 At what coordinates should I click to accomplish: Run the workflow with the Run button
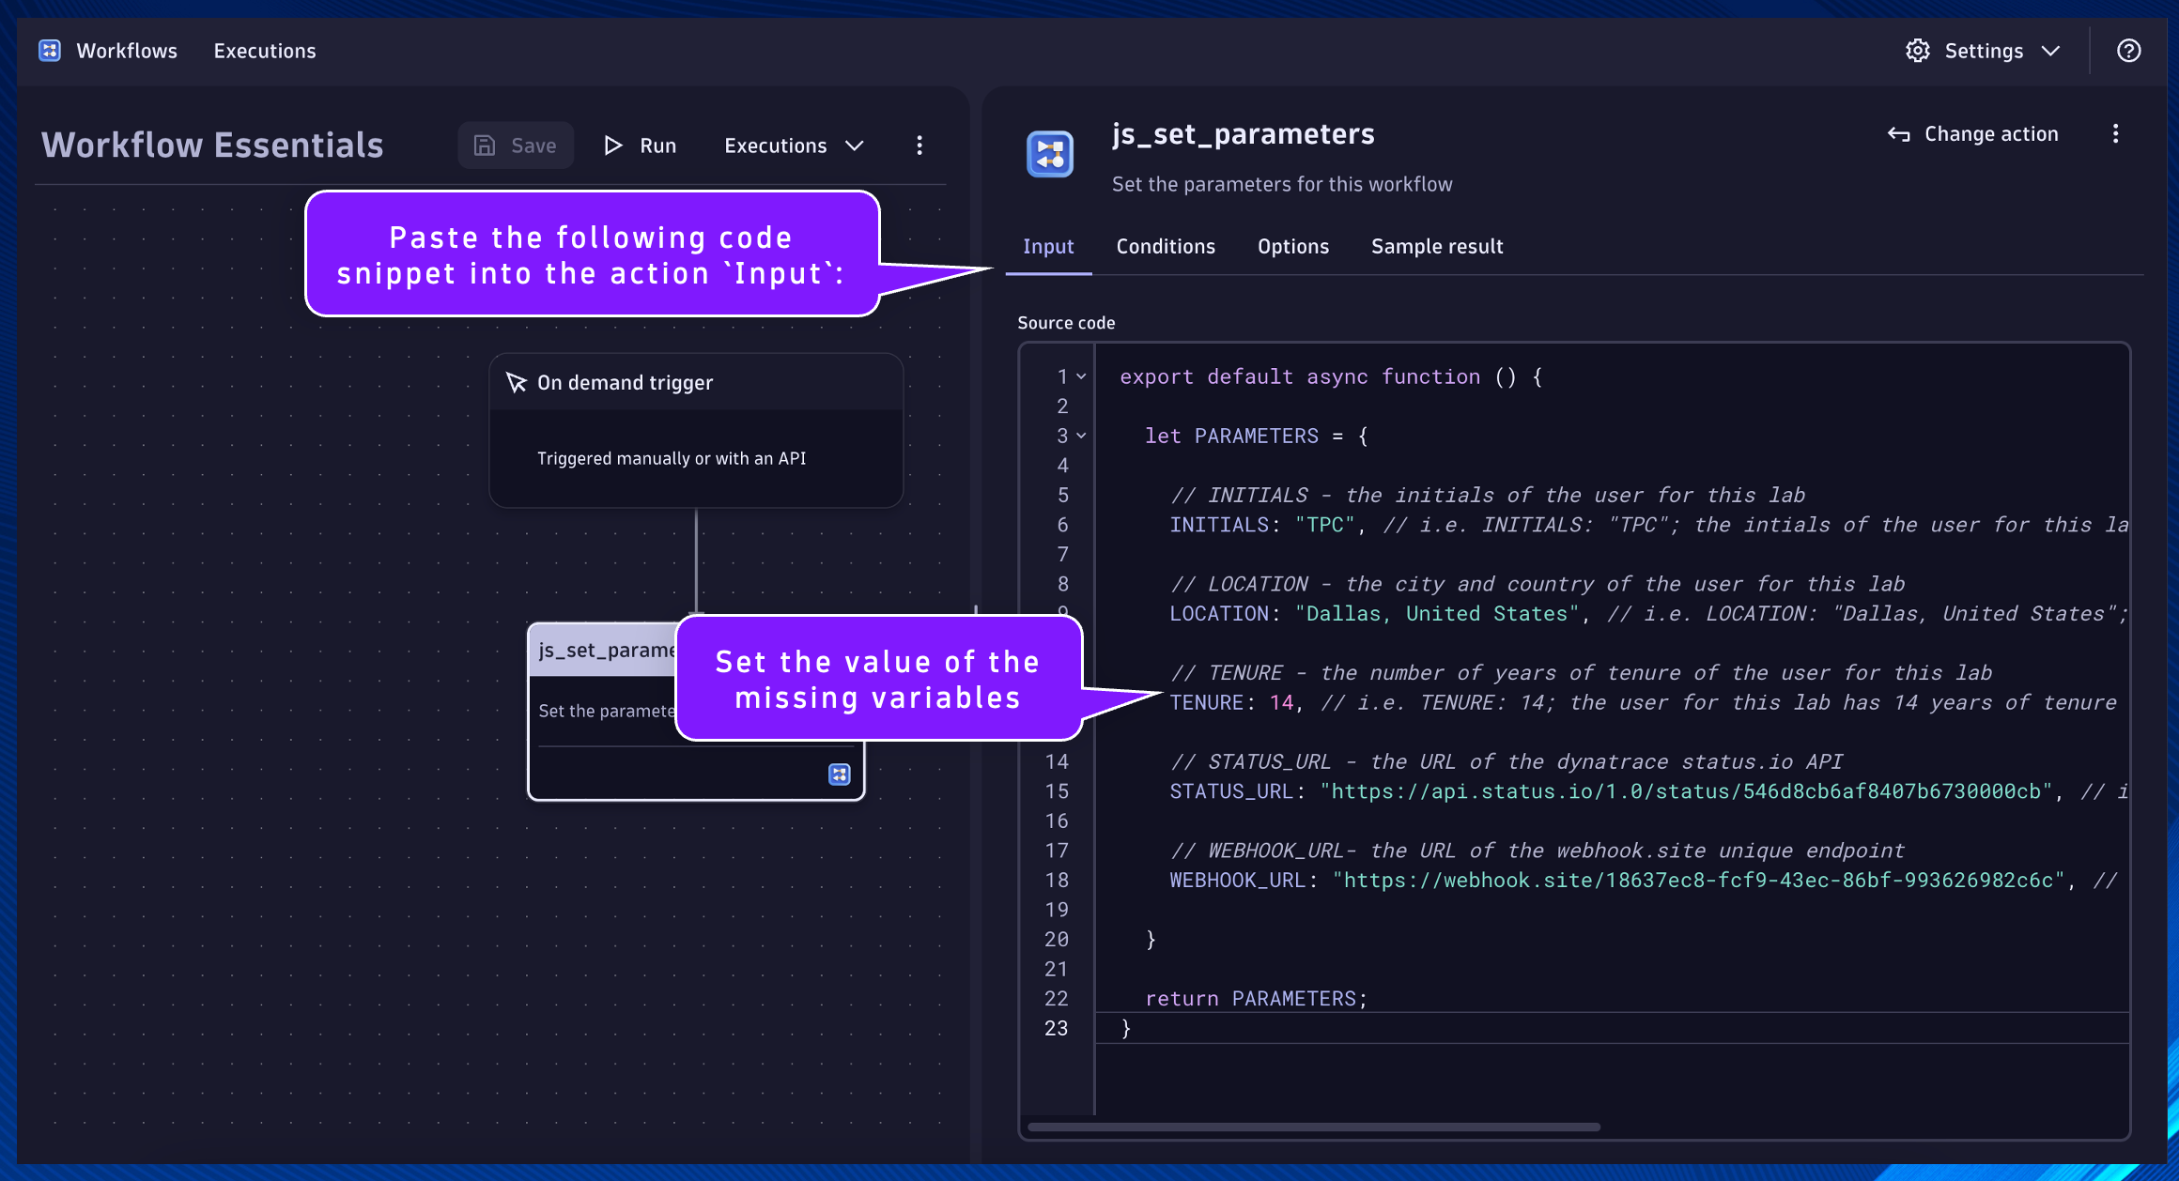click(x=640, y=146)
